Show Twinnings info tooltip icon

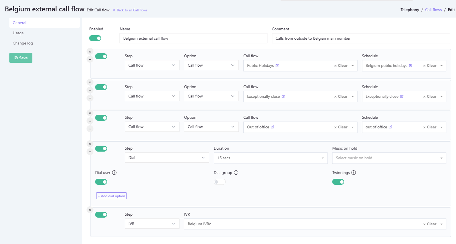pyautogui.click(x=354, y=173)
